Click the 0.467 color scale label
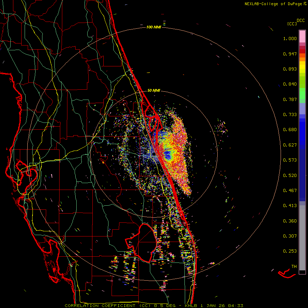This screenshot has width=308, height=308. (290, 191)
